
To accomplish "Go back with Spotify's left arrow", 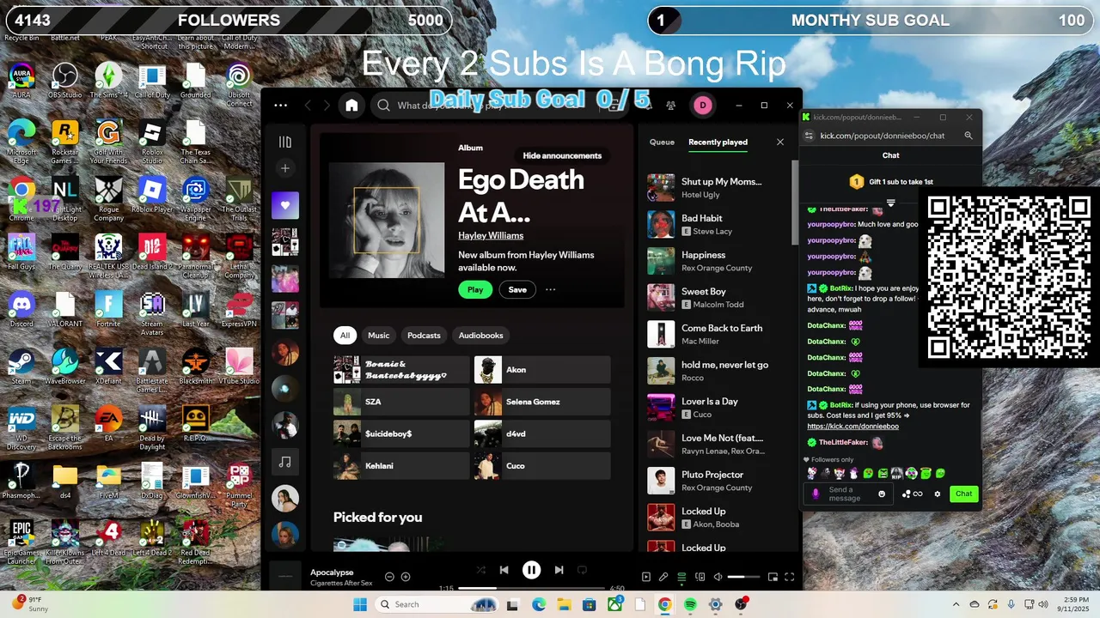I will (x=308, y=106).
